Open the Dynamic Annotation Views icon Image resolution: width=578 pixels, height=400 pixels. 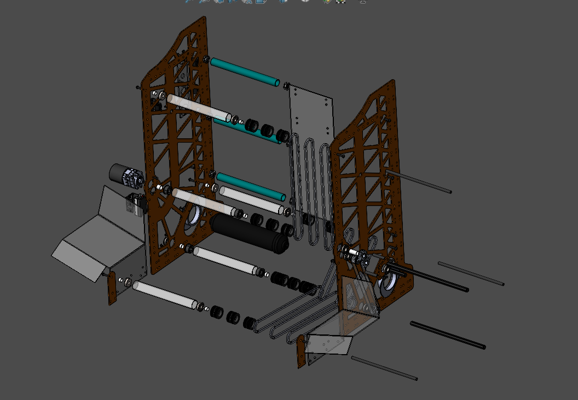click(x=247, y=1)
